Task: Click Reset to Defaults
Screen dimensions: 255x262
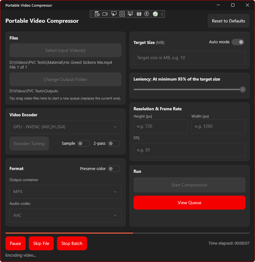Action: point(228,21)
